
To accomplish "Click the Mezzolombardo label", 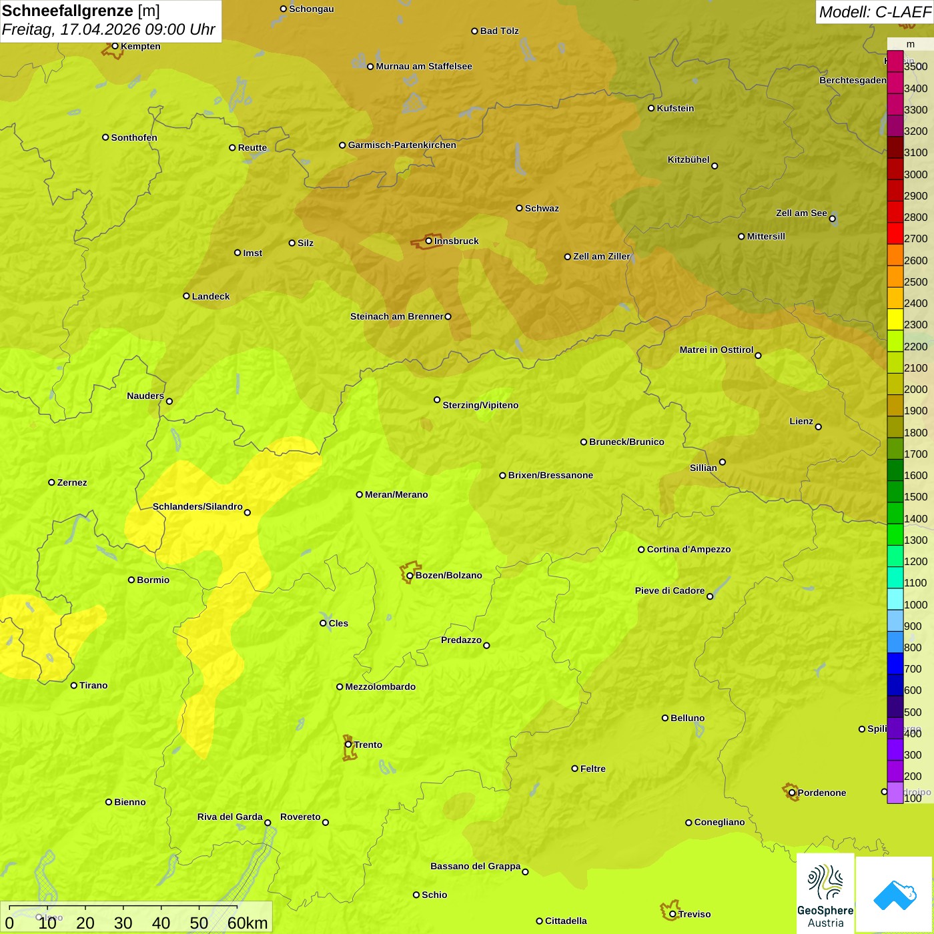I will 380,686.
